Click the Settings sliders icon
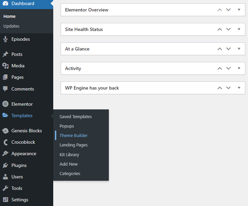Viewport: 248px width, 206px height. tap(5, 200)
